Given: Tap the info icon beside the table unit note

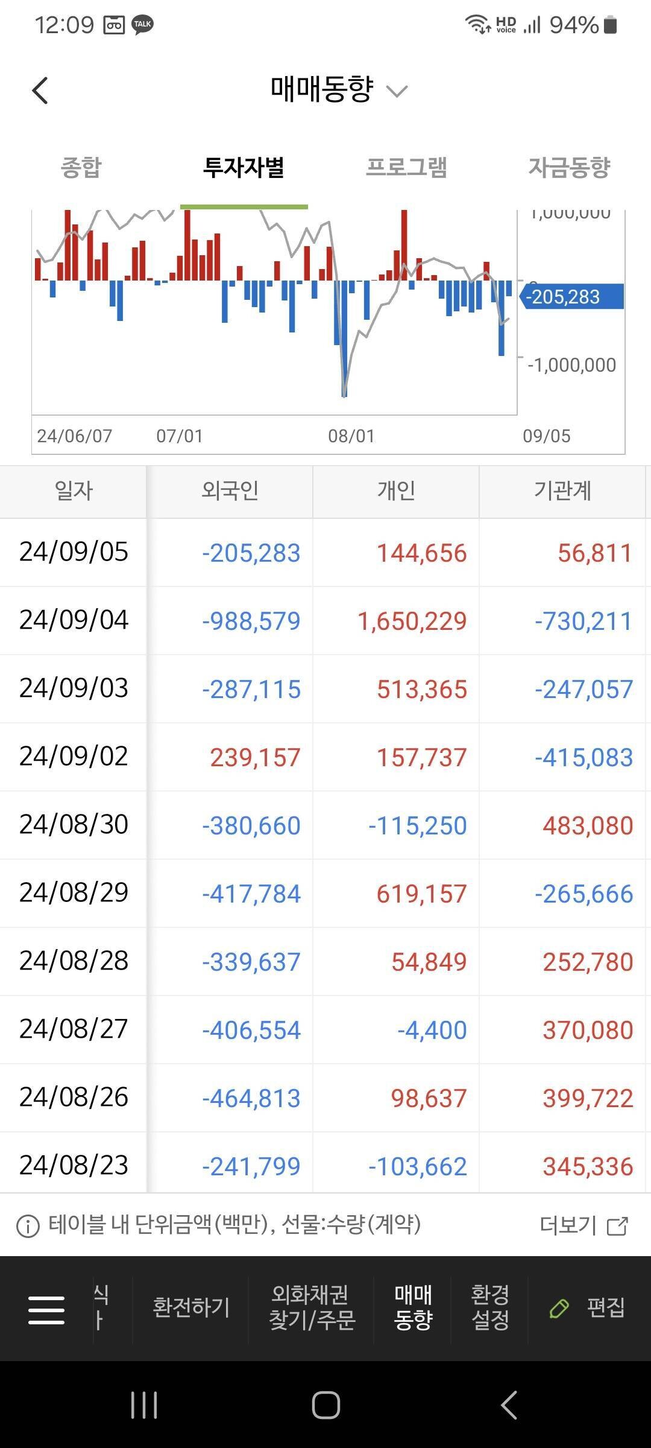Looking at the screenshot, I should pyautogui.click(x=28, y=1226).
